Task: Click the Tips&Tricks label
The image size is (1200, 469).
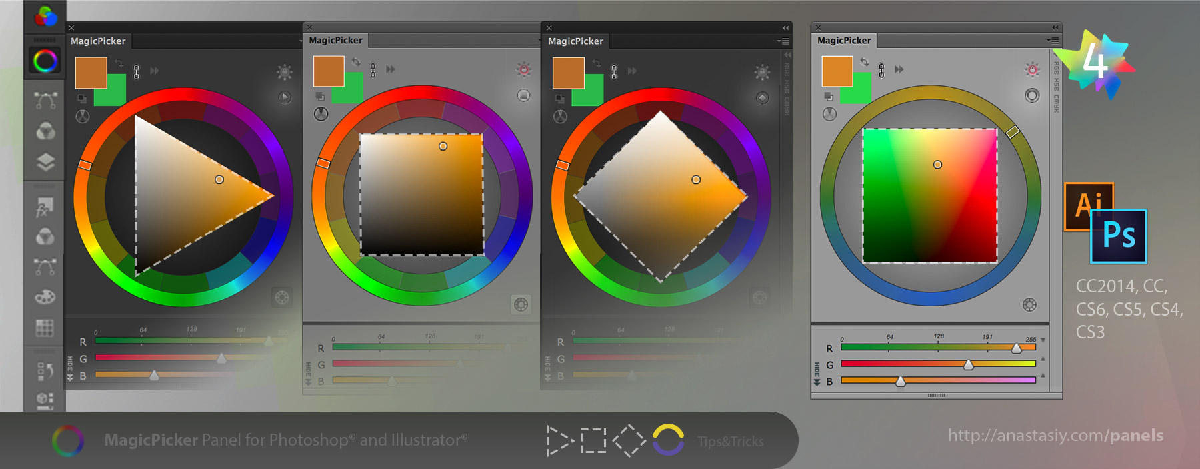Action: (731, 441)
